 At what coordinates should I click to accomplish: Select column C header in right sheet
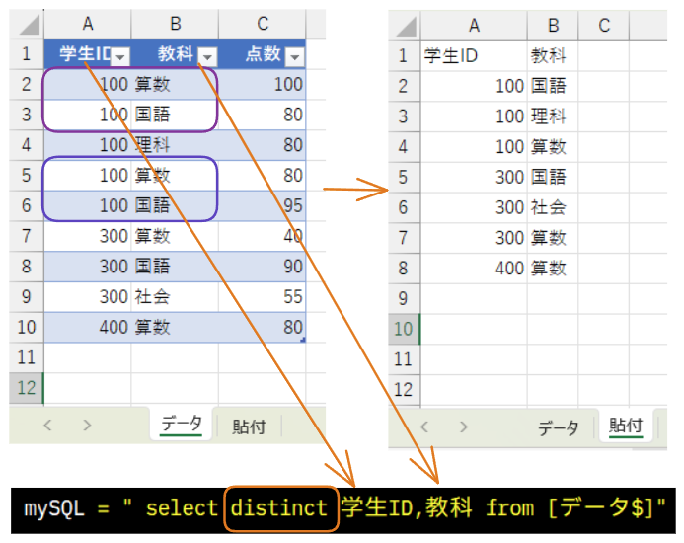coord(604,26)
